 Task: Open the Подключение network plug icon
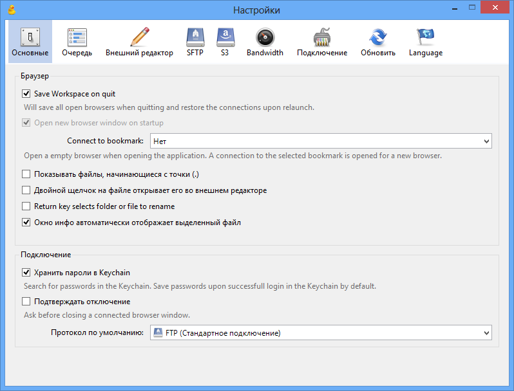(x=322, y=37)
